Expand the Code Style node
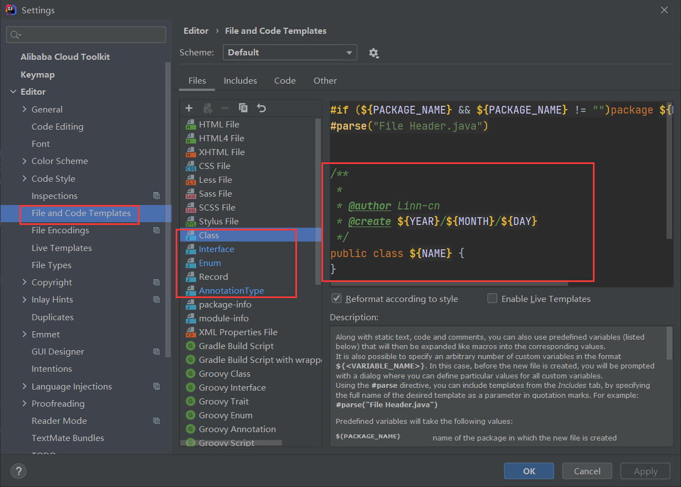681x487 pixels. tap(24, 178)
